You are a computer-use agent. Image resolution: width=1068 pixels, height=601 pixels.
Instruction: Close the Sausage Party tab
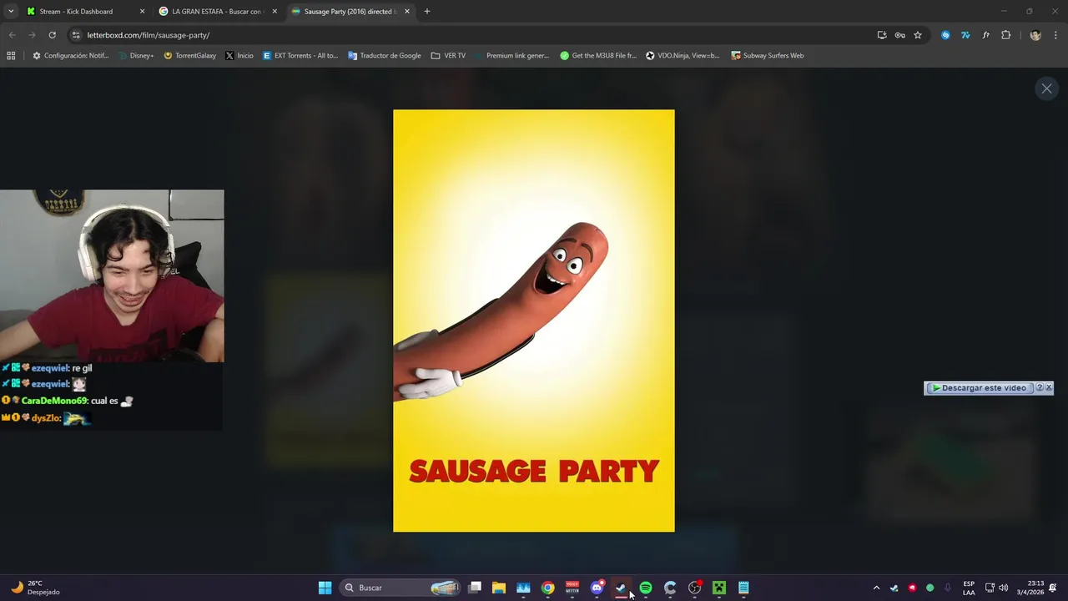point(407,12)
